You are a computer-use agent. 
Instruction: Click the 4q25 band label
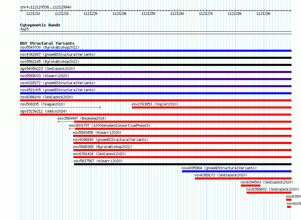pos(24,29)
